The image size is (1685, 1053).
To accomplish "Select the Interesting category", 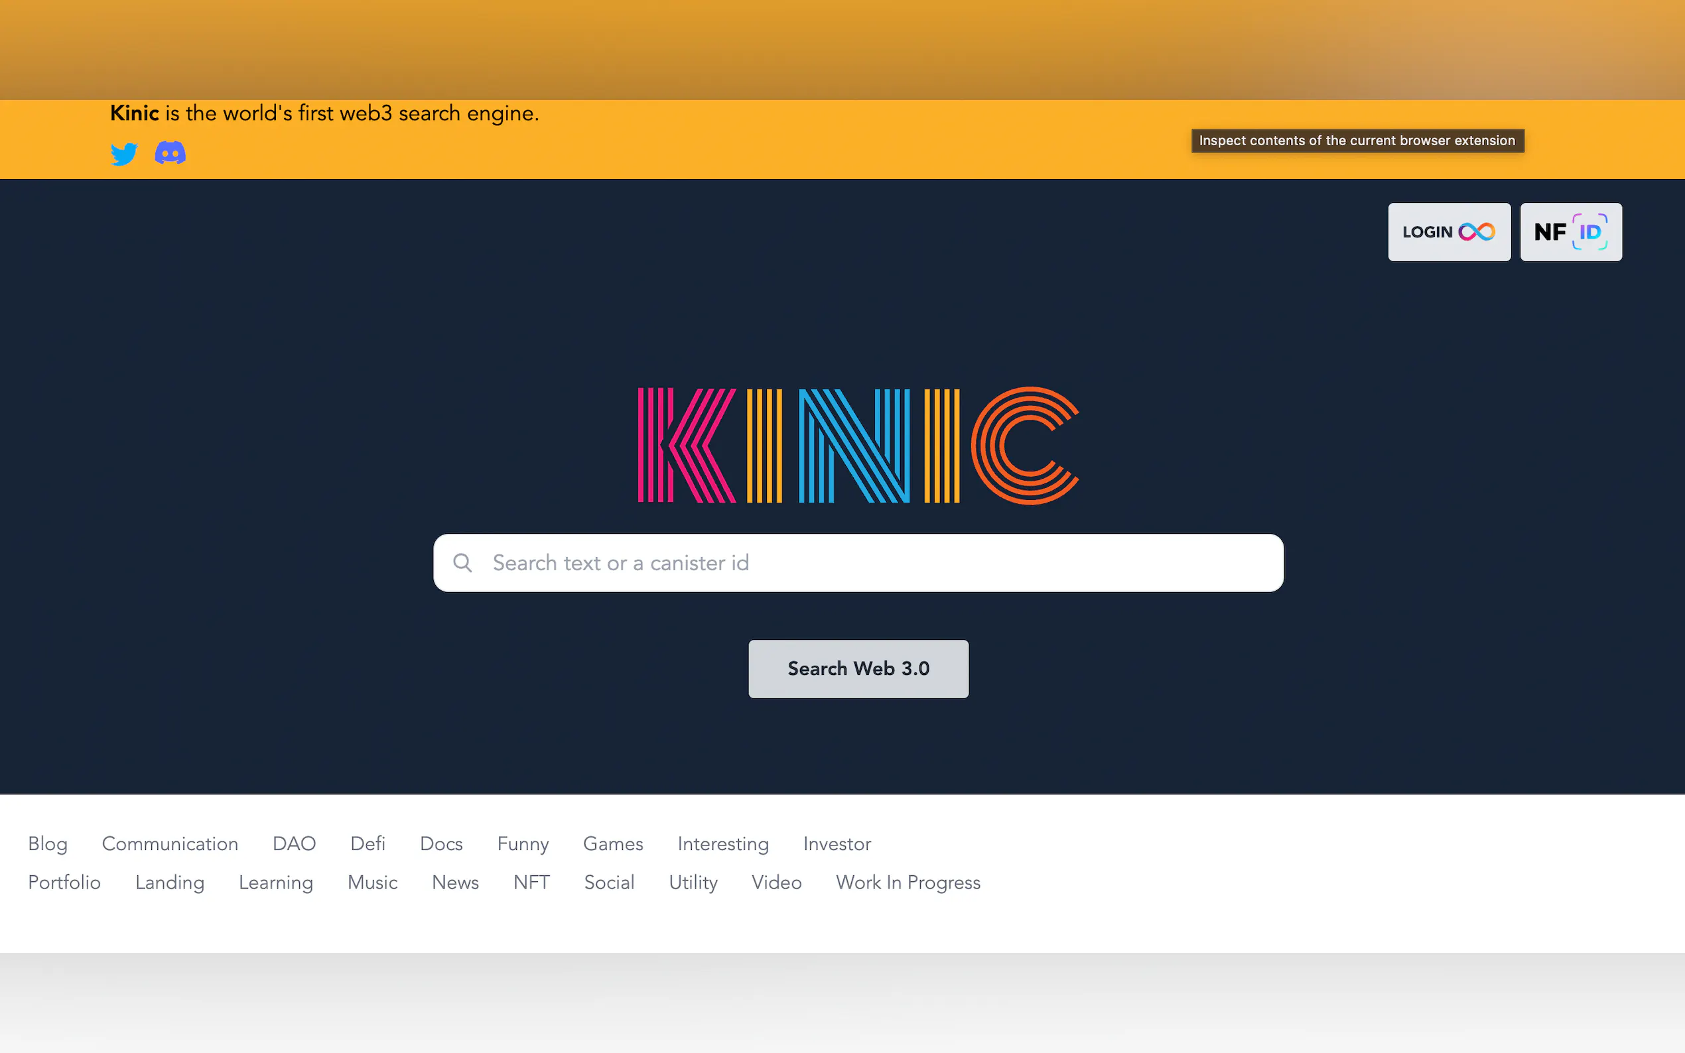I will click(x=723, y=844).
